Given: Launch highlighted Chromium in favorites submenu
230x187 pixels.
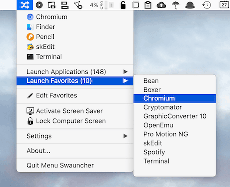Looking at the screenshot, I should 175,98.
